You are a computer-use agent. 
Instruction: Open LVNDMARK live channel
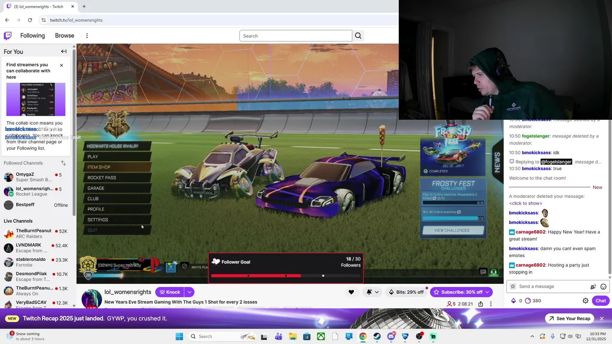[37, 248]
